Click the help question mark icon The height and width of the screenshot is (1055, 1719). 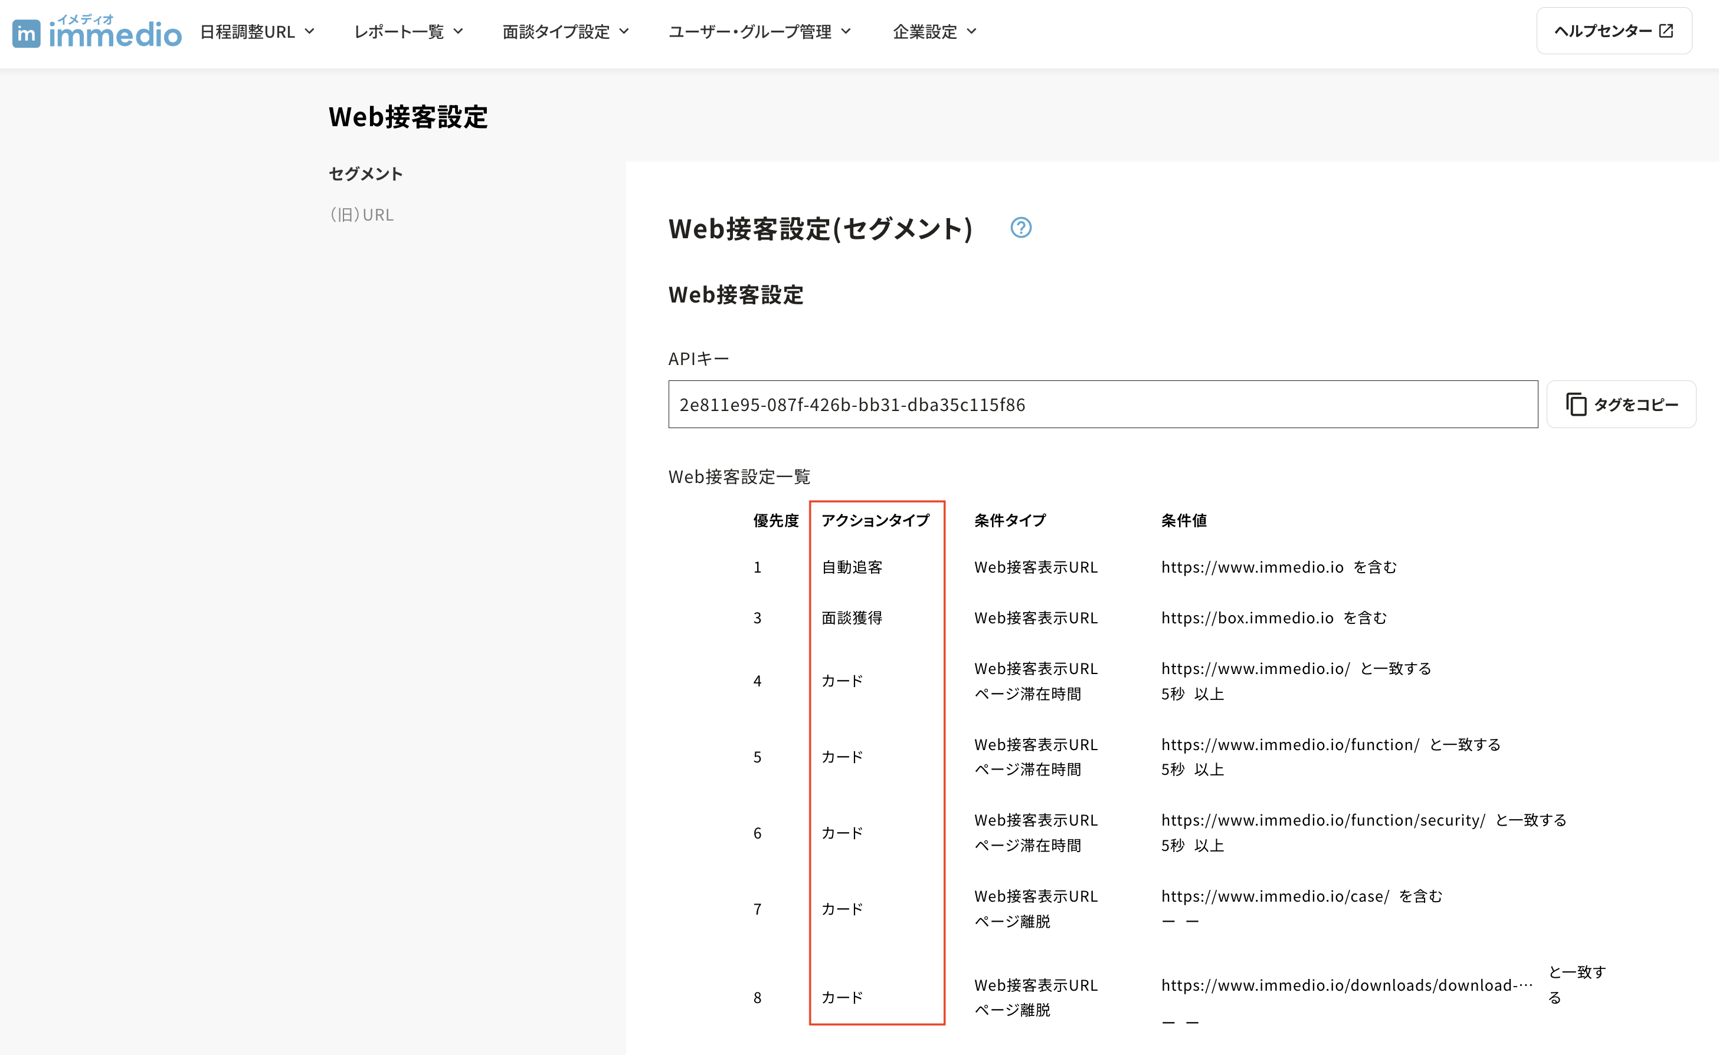click(1020, 228)
